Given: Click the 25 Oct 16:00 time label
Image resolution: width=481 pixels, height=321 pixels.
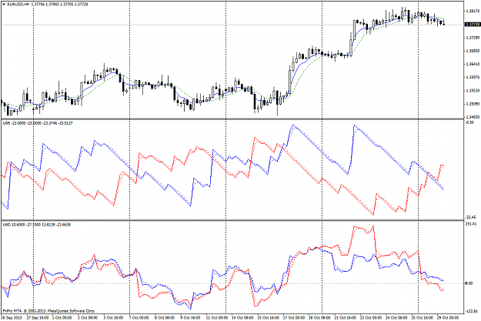Looking at the screenshot, I should tap(423, 318).
